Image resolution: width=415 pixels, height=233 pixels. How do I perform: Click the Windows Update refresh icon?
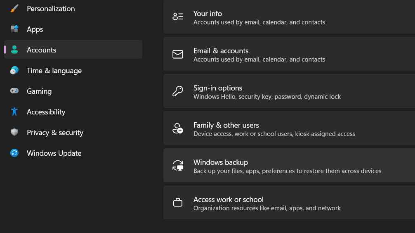click(14, 153)
